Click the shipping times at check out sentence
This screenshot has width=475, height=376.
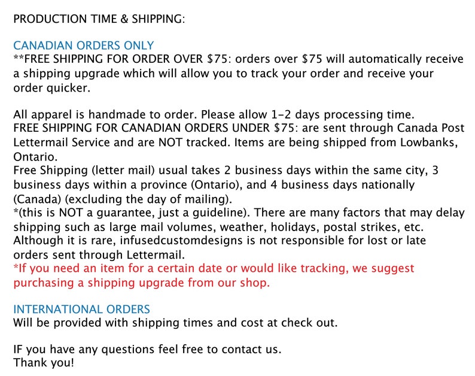pyautogui.click(x=175, y=323)
